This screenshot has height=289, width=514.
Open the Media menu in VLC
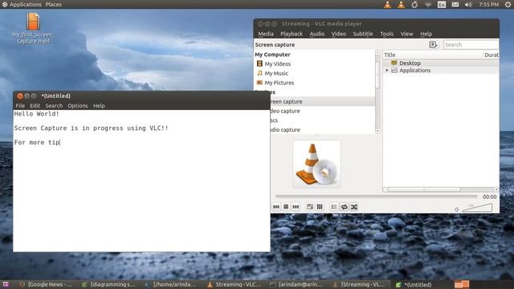tap(266, 34)
